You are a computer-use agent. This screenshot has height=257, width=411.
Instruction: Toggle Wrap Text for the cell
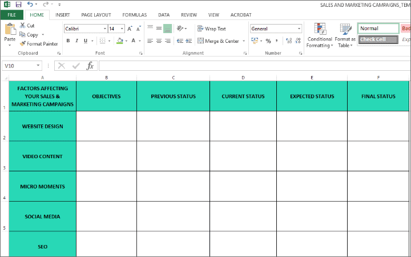[x=211, y=29]
